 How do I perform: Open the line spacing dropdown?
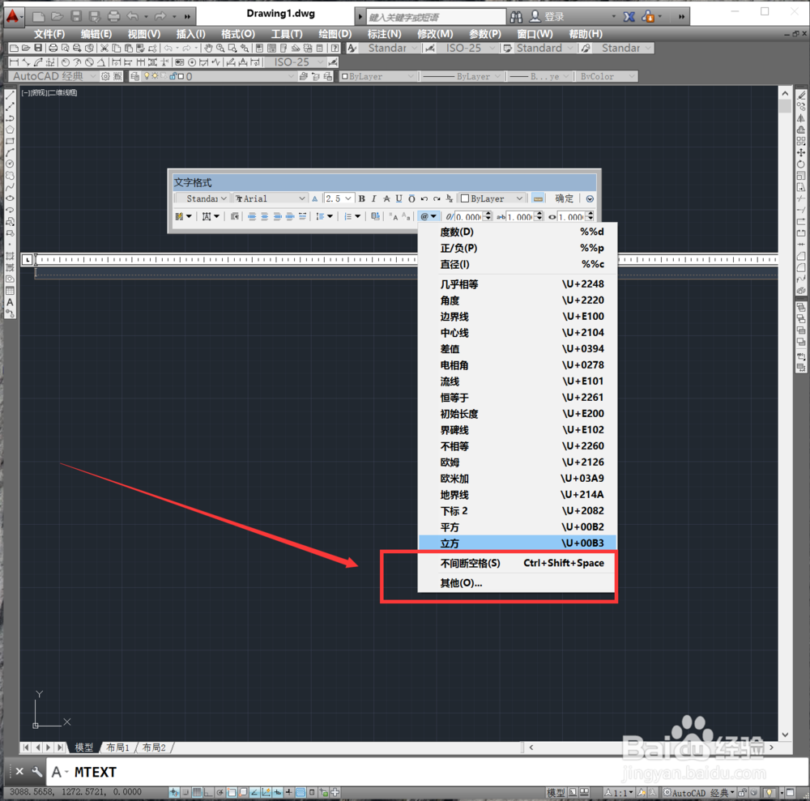tap(325, 216)
